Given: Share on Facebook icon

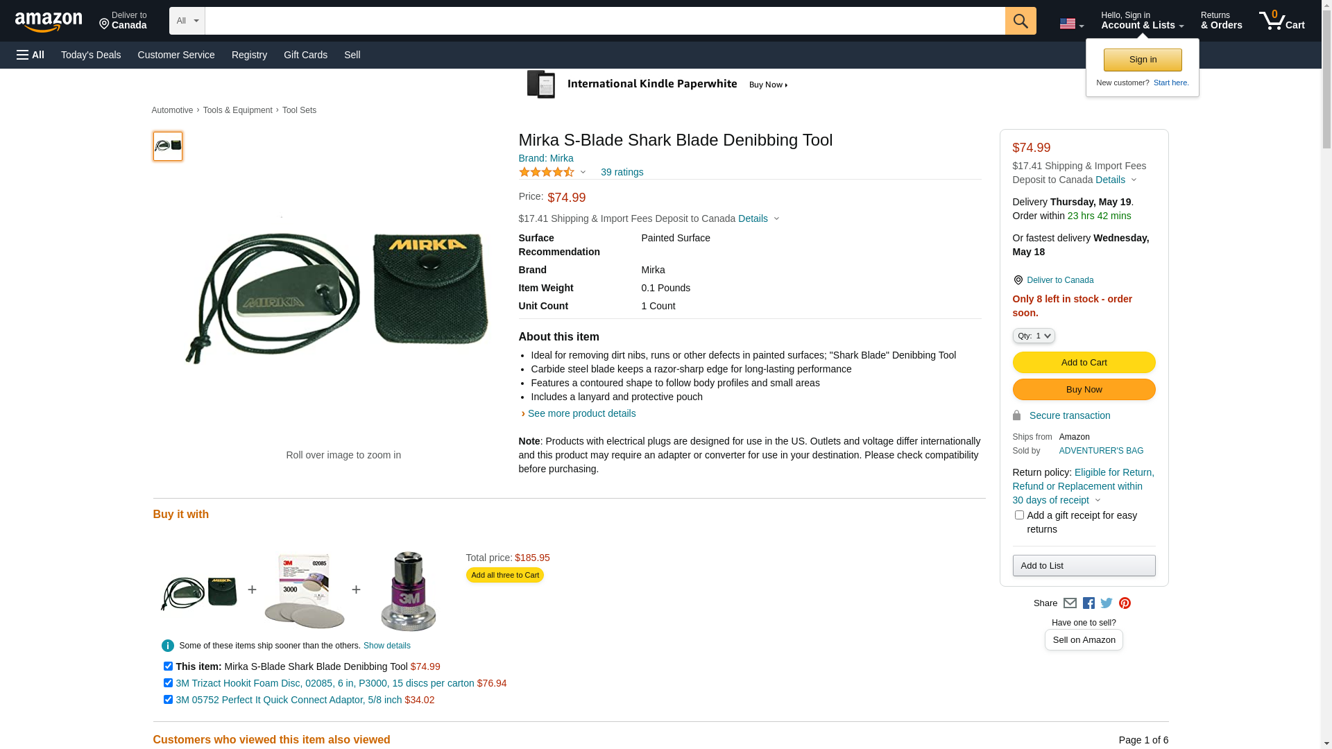Looking at the screenshot, I should click(1088, 603).
